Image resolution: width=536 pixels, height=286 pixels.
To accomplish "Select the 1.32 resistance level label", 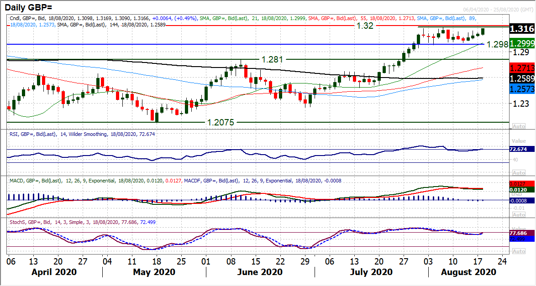I will click(x=365, y=26).
